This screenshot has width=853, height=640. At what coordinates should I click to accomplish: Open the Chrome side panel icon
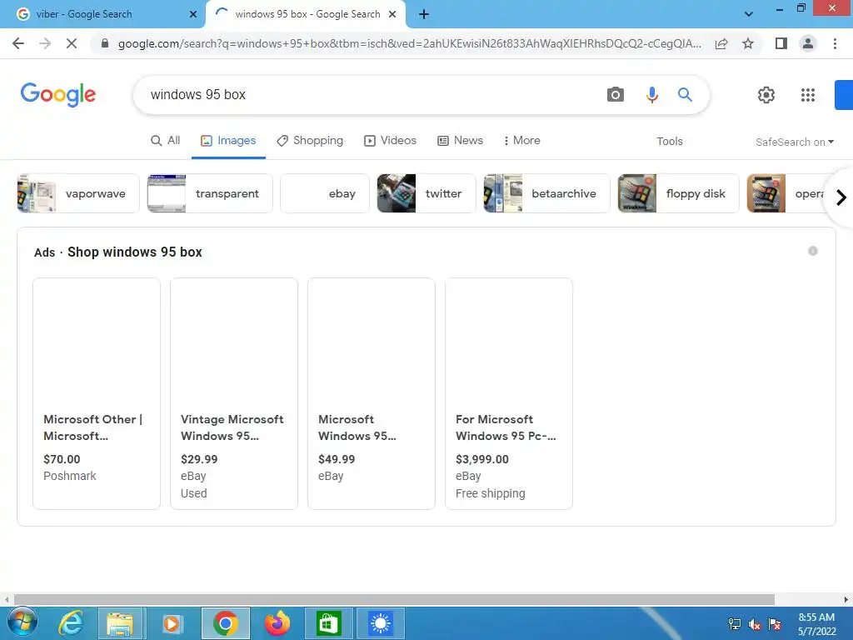tap(781, 43)
